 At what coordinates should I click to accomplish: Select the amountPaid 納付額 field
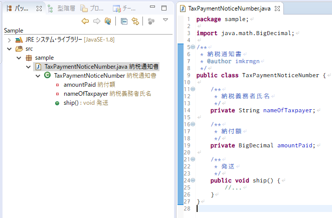tap(89, 85)
